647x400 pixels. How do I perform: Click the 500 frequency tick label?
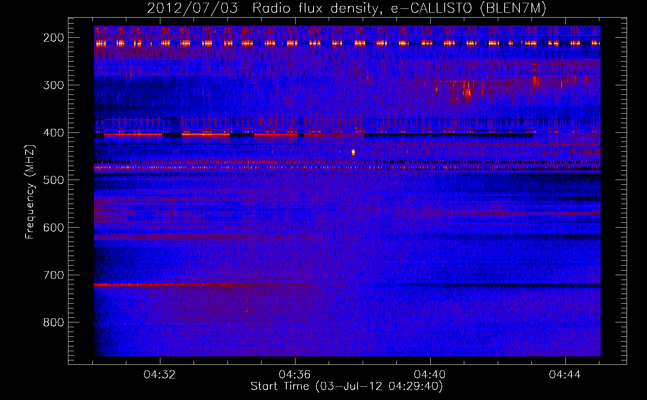[54, 180]
